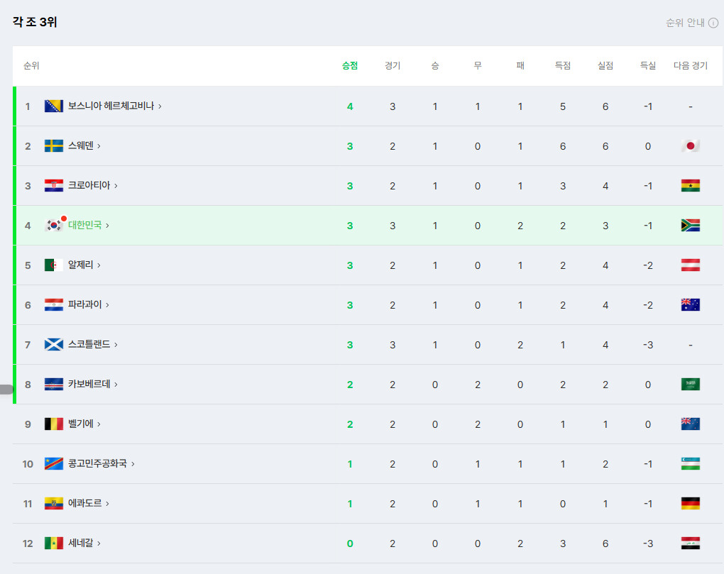Click the Bosnia and Herzegovina flag icon
Image resolution: width=724 pixels, height=574 pixels.
pyautogui.click(x=53, y=106)
